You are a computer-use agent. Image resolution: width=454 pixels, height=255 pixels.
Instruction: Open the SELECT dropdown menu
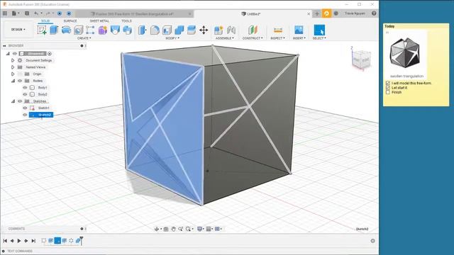click(319, 38)
